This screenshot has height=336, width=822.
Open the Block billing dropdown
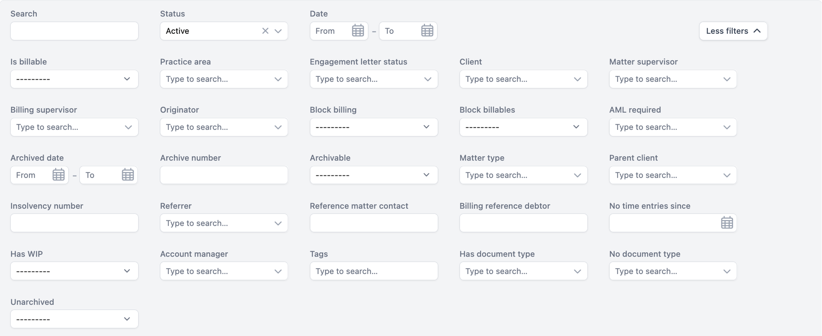[x=374, y=127]
